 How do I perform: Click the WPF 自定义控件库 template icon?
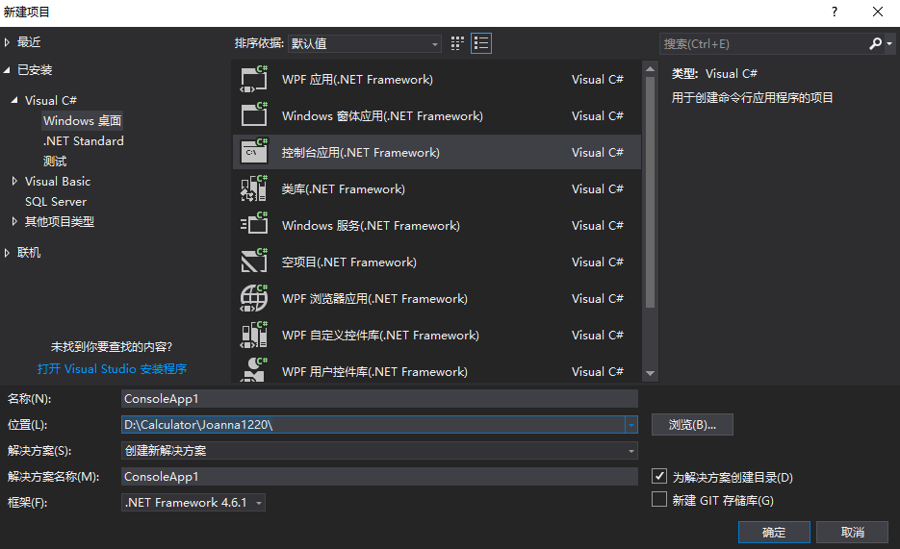[x=254, y=336]
